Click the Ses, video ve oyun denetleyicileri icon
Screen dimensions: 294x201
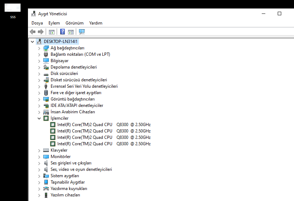46,169
